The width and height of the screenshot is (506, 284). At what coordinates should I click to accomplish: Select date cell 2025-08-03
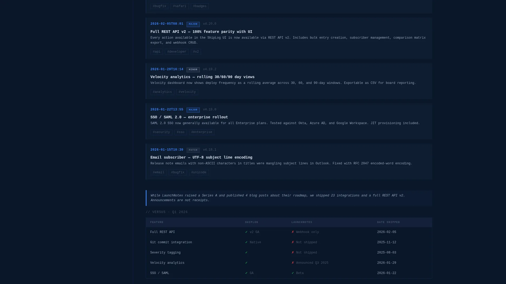(x=387, y=253)
